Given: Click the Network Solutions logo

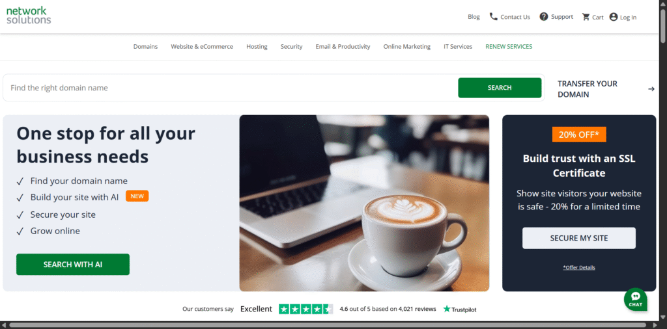Looking at the screenshot, I should pyautogui.click(x=29, y=15).
